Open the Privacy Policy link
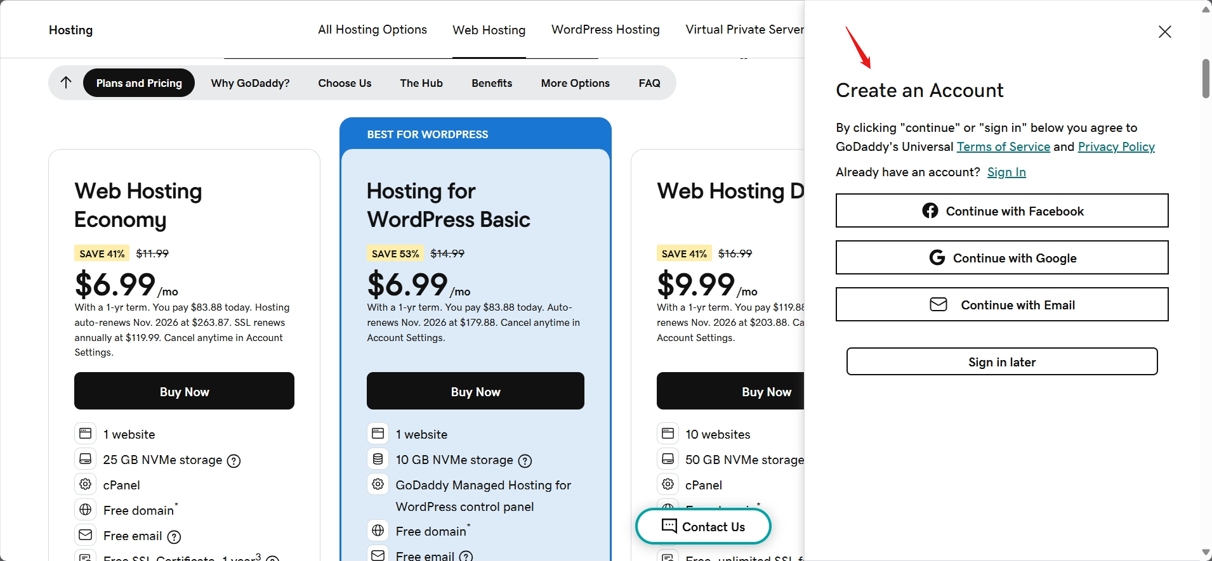This screenshot has height=561, width=1212. click(x=1116, y=147)
